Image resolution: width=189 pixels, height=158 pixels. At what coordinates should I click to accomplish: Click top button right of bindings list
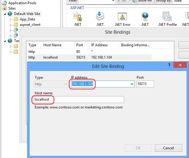pos(184,45)
